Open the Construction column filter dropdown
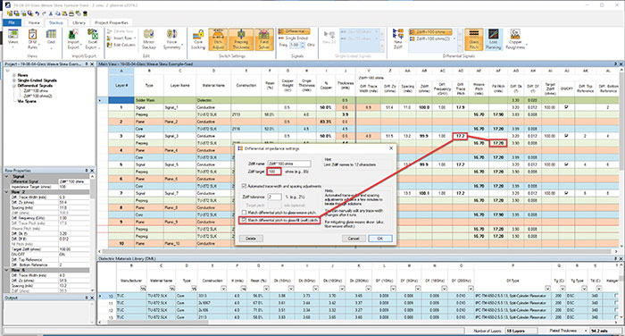 223,289
